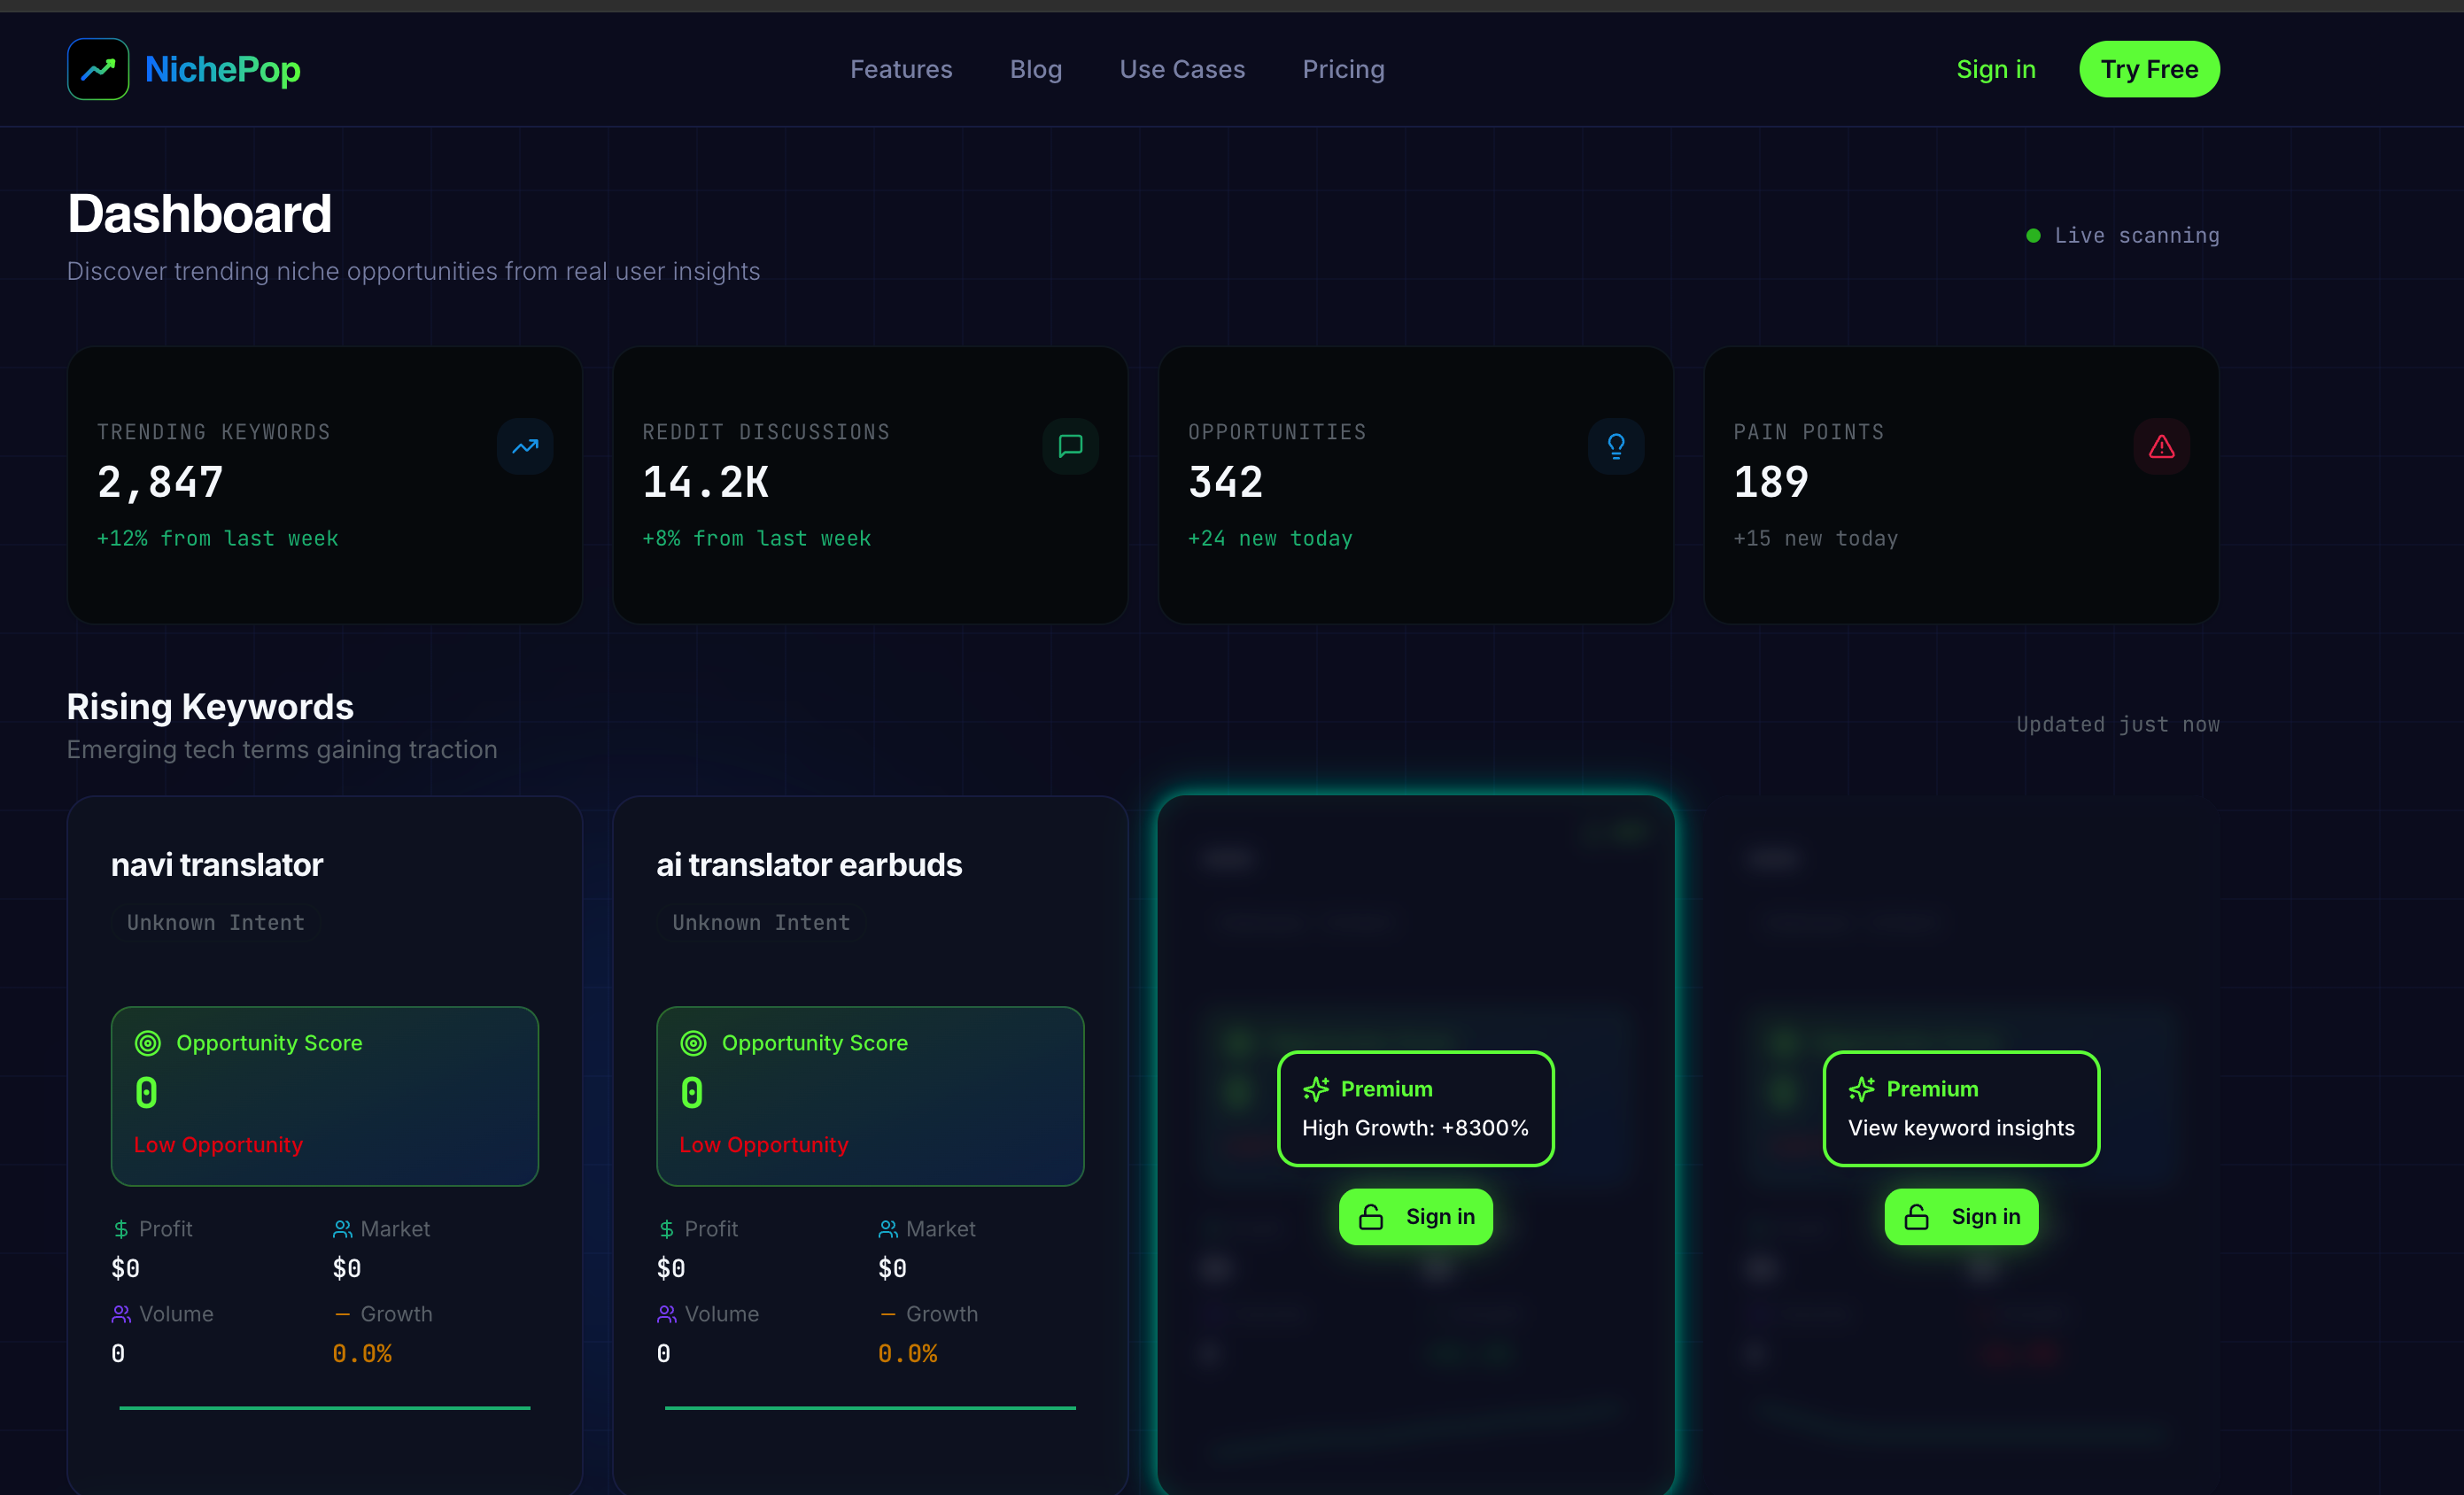Click the target icon in ai translator earbuds score
The height and width of the screenshot is (1495, 2464).
click(x=693, y=1043)
